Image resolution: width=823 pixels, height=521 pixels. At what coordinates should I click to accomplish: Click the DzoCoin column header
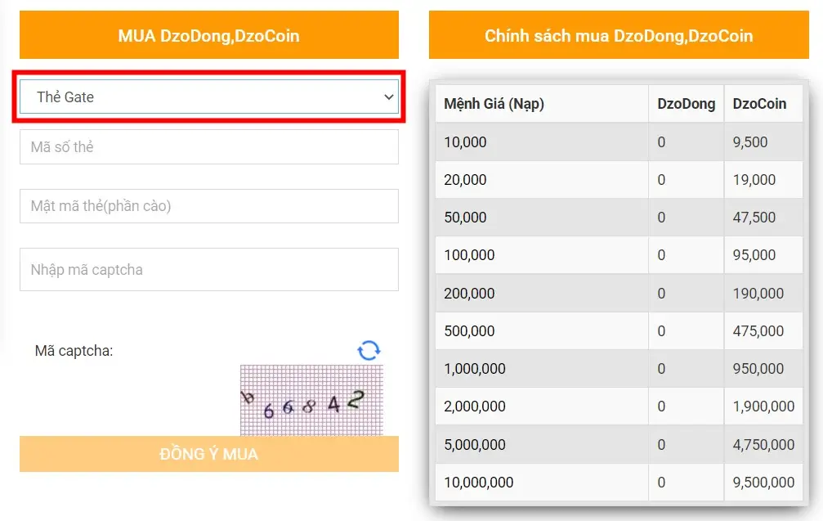(x=759, y=104)
